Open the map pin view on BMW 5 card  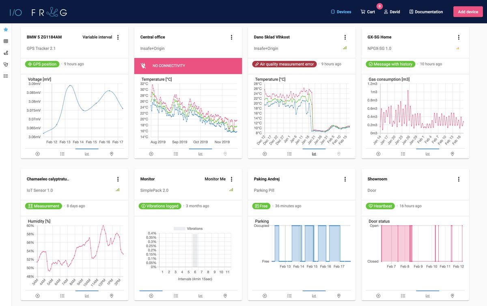point(111,154)
